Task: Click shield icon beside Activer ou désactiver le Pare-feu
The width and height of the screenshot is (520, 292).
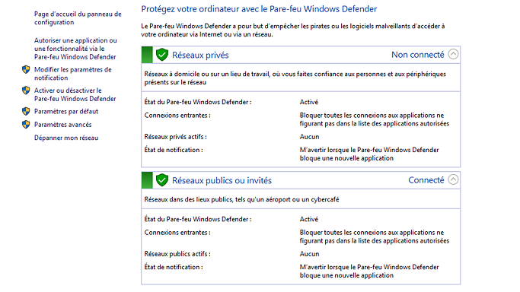Action: click(x=26, y=90)
